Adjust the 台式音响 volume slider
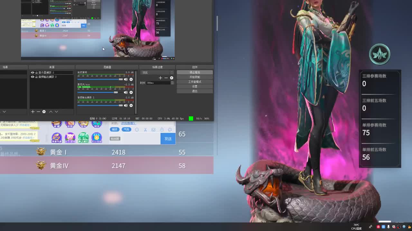The image size is (412, 231). pos(100,79)
